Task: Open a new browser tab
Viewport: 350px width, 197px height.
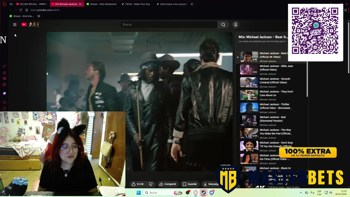Action: 192,4
